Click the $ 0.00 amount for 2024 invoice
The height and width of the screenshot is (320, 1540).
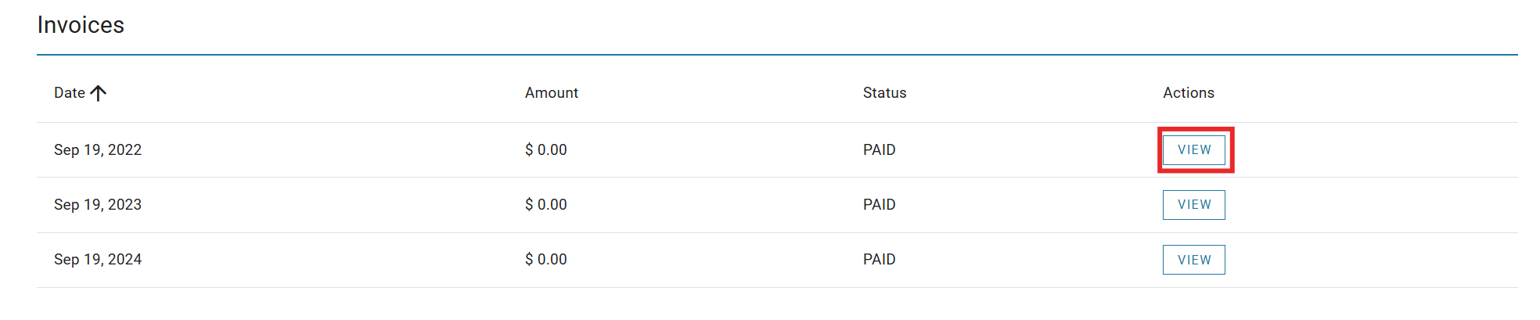545,260
